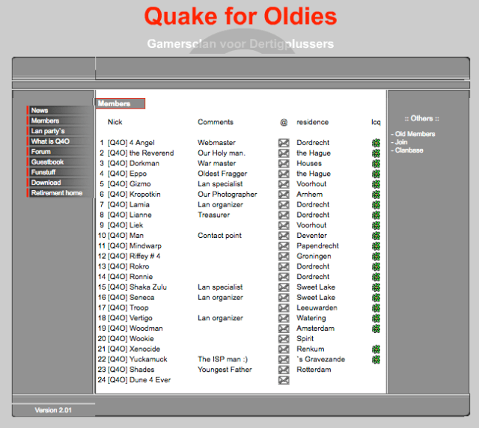
Task: Click the envelope icon for Seneca
Action: coord(284,298)
